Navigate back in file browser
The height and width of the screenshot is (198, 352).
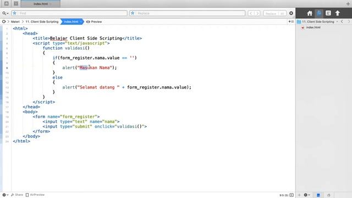click(342, 21)
